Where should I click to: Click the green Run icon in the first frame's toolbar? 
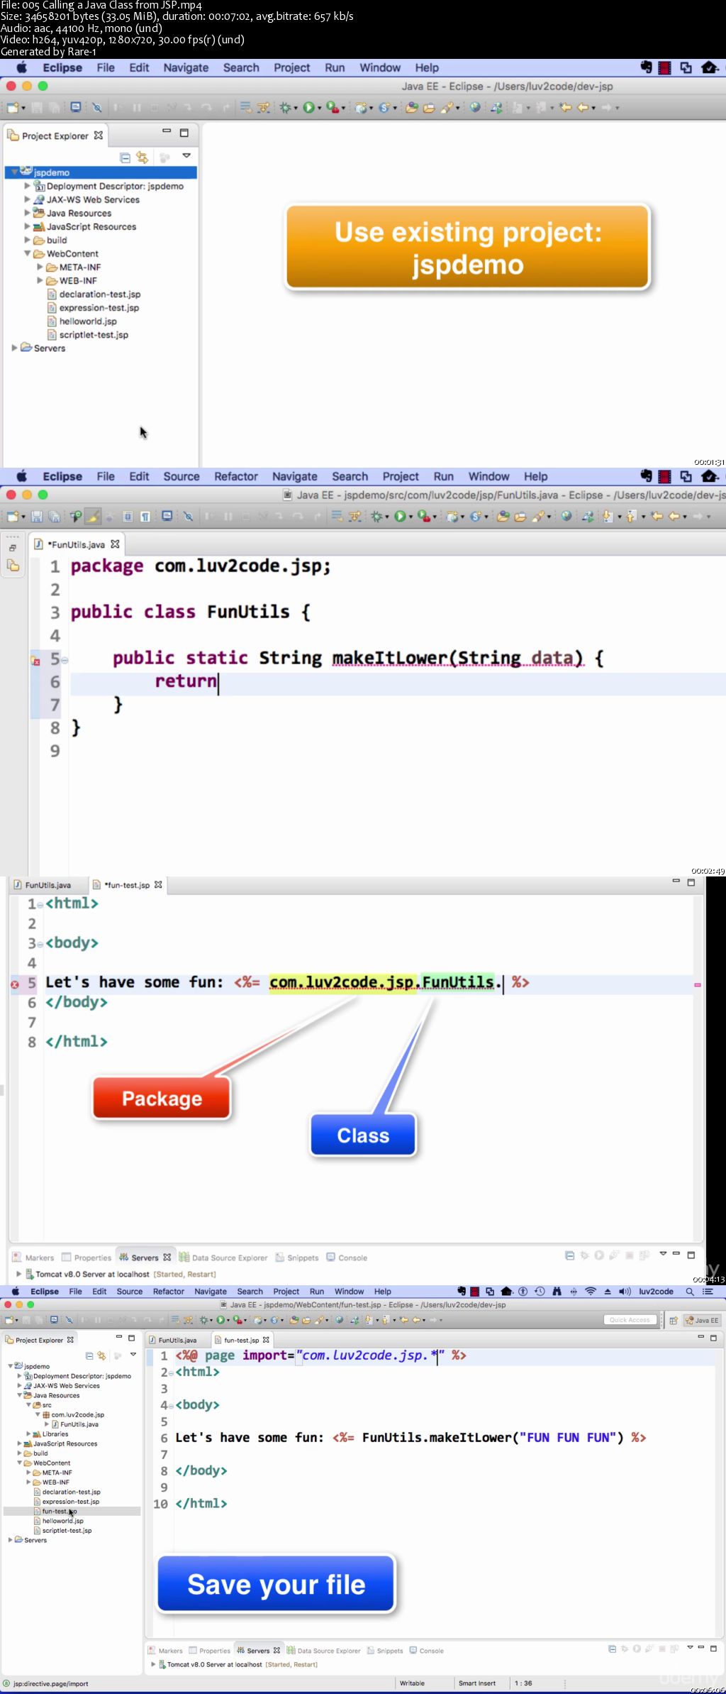pos(308,108)
